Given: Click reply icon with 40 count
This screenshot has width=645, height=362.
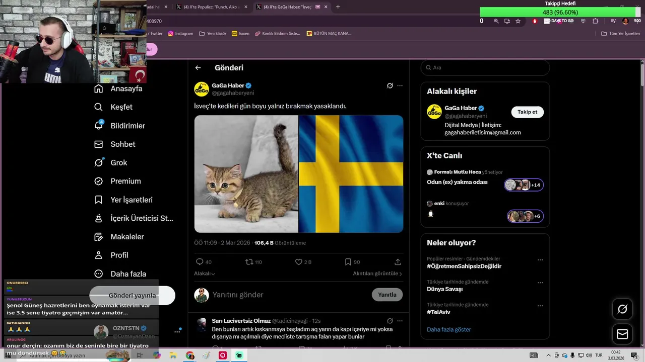Looking at the screenshot, I should [x=204, y=262].
